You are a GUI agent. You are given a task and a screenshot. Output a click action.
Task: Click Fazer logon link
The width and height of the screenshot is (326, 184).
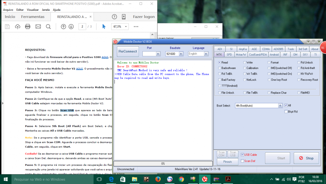click(144, 17)
